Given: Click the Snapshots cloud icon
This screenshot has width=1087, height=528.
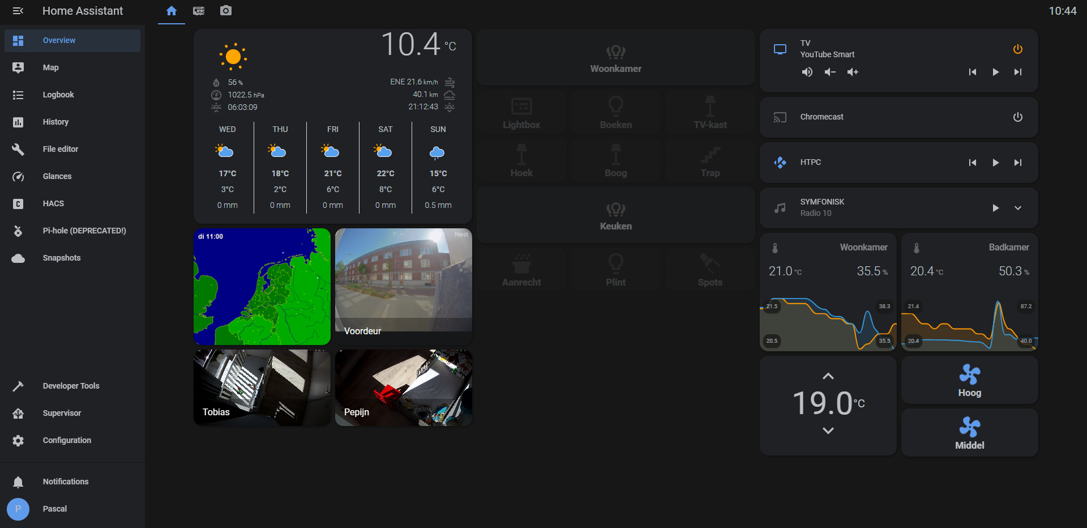Looking at the screenshot, I should tap(18, 258).
